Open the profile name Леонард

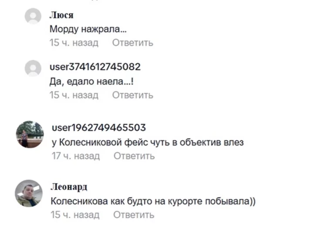69,187
